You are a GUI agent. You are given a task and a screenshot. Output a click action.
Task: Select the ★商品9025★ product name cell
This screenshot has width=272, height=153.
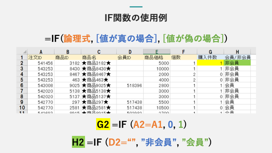[98, 85]
